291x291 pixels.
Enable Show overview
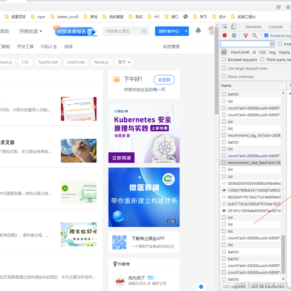224,76
